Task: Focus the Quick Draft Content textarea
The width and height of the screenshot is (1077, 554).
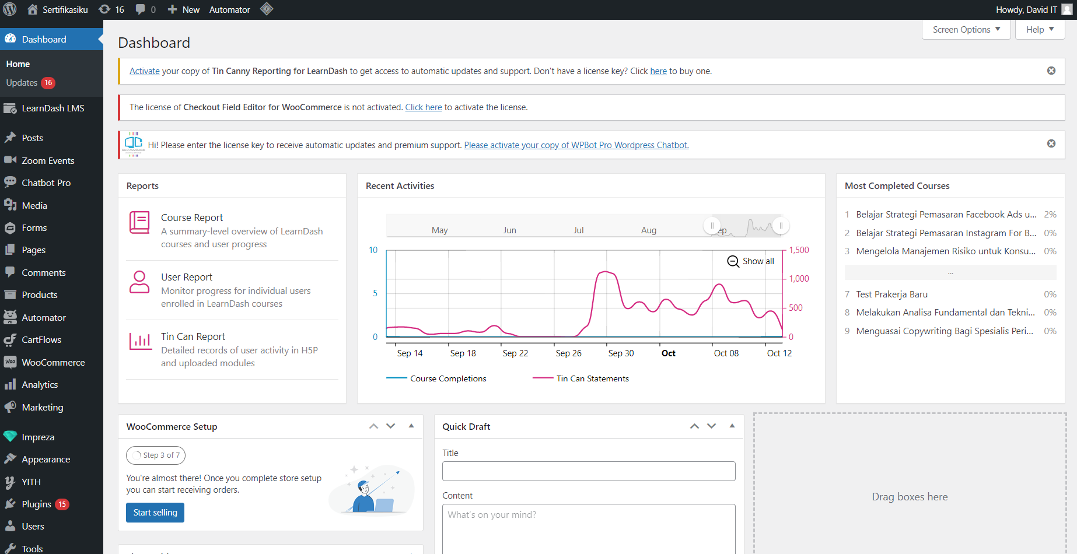Action: (589, 529)
